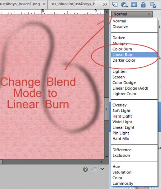Select Linear Burn blend mode
The height and width of the screenshot is (189, 161).
pos(134,54)
